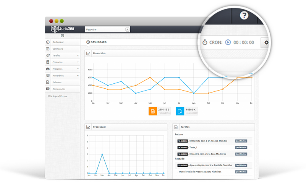Viewport: 306px width, 182px height.
Task: Click the Passado section heading
Action: click(x=180, y=159)
